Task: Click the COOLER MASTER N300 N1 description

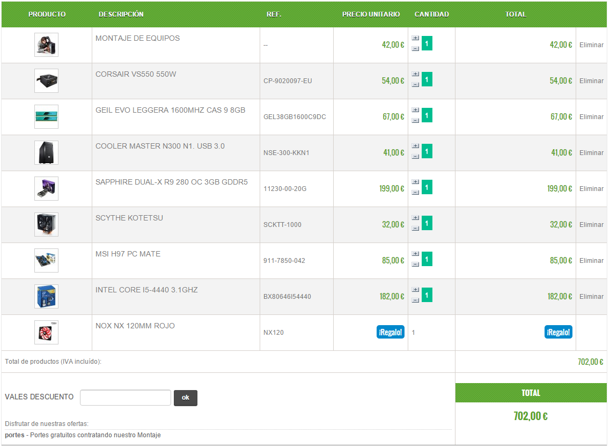Action: (160, 146)
